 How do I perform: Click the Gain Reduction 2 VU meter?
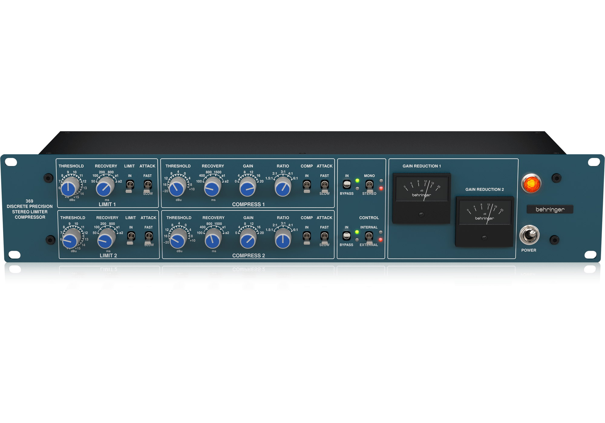click(485, 221)
